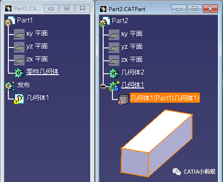This screenshot has width=223, height=182.
Task: Click the 几何体2 body icon
Action: click(114, 73)
